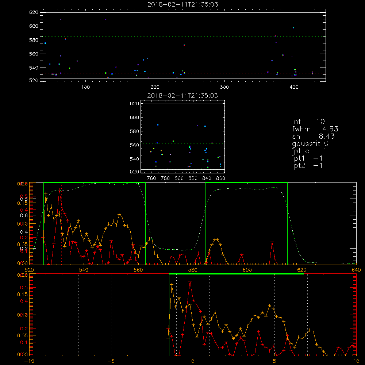Viewport: 365px width, 365px height.
Task: Select the 'ipt1 -1' readout line
Action: click(x=307, y=158)
